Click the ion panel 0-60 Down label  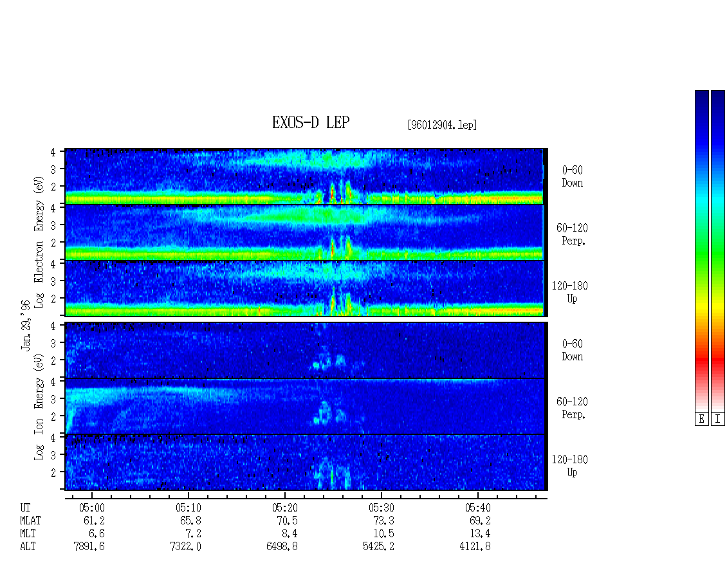573,350
